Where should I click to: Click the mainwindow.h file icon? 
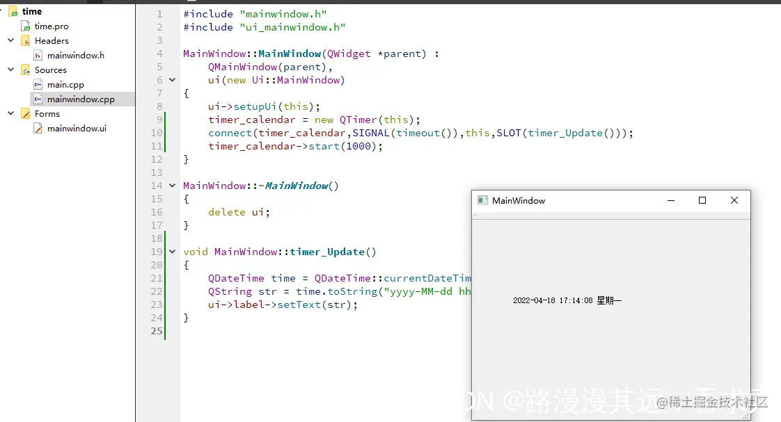(38, 55)
